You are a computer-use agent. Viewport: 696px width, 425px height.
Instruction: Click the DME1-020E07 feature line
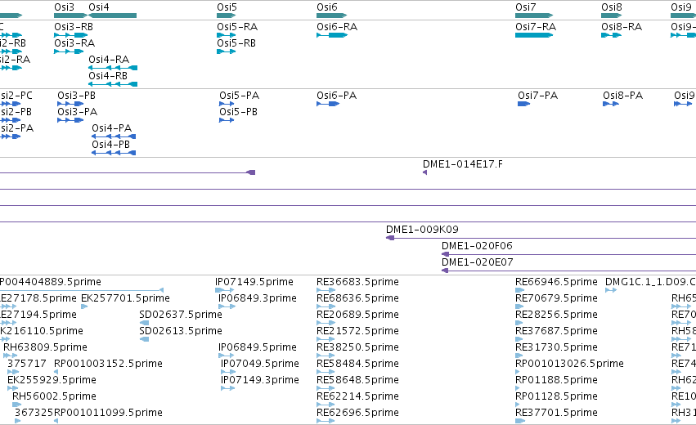pyautogui.click(x=568, y=271)
